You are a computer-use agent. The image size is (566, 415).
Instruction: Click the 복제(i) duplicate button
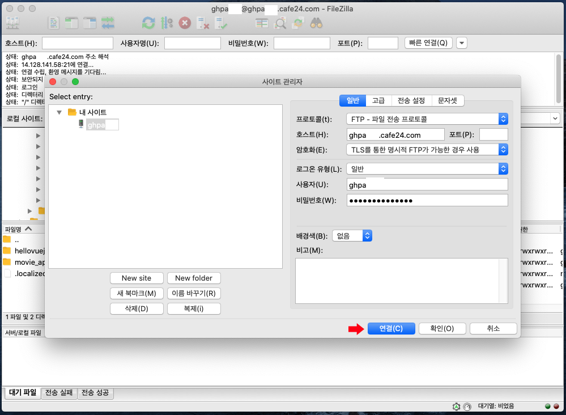tap(194, 308)
